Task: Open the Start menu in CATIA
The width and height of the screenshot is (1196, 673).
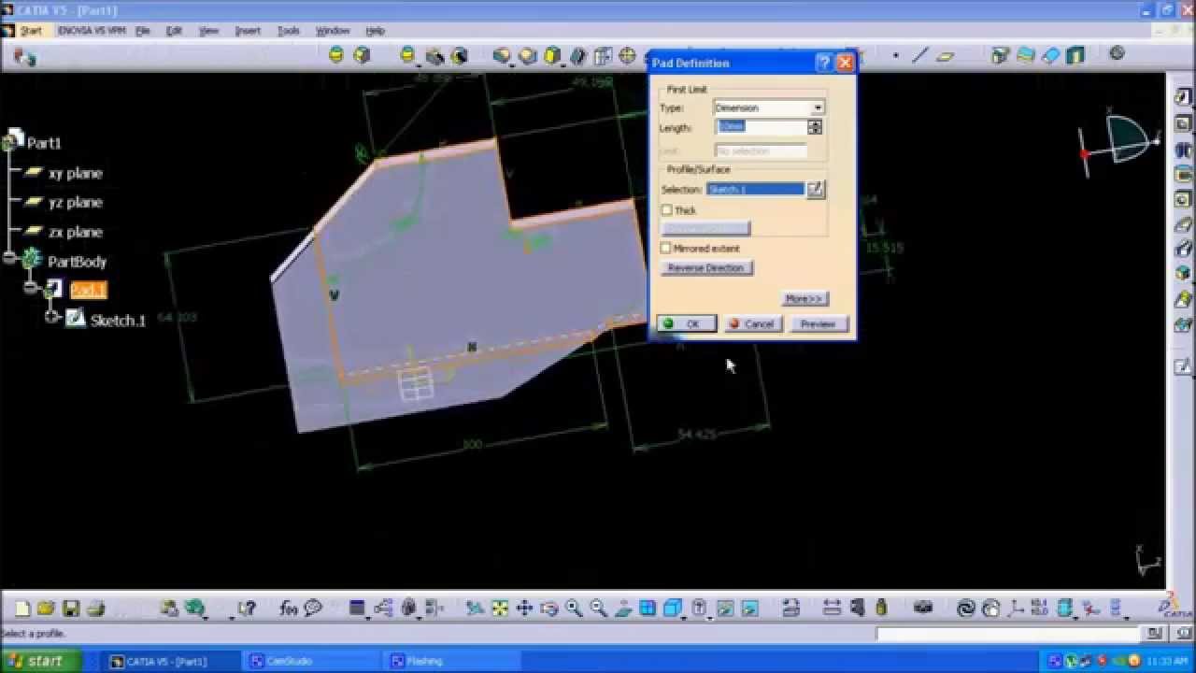Action: [x=31, y=31]
